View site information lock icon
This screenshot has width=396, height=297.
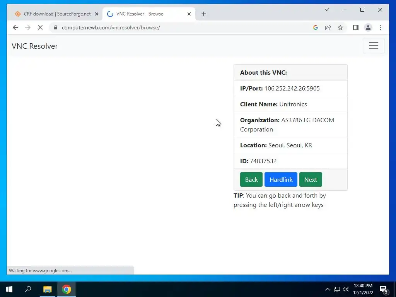[x=56, y=27]
